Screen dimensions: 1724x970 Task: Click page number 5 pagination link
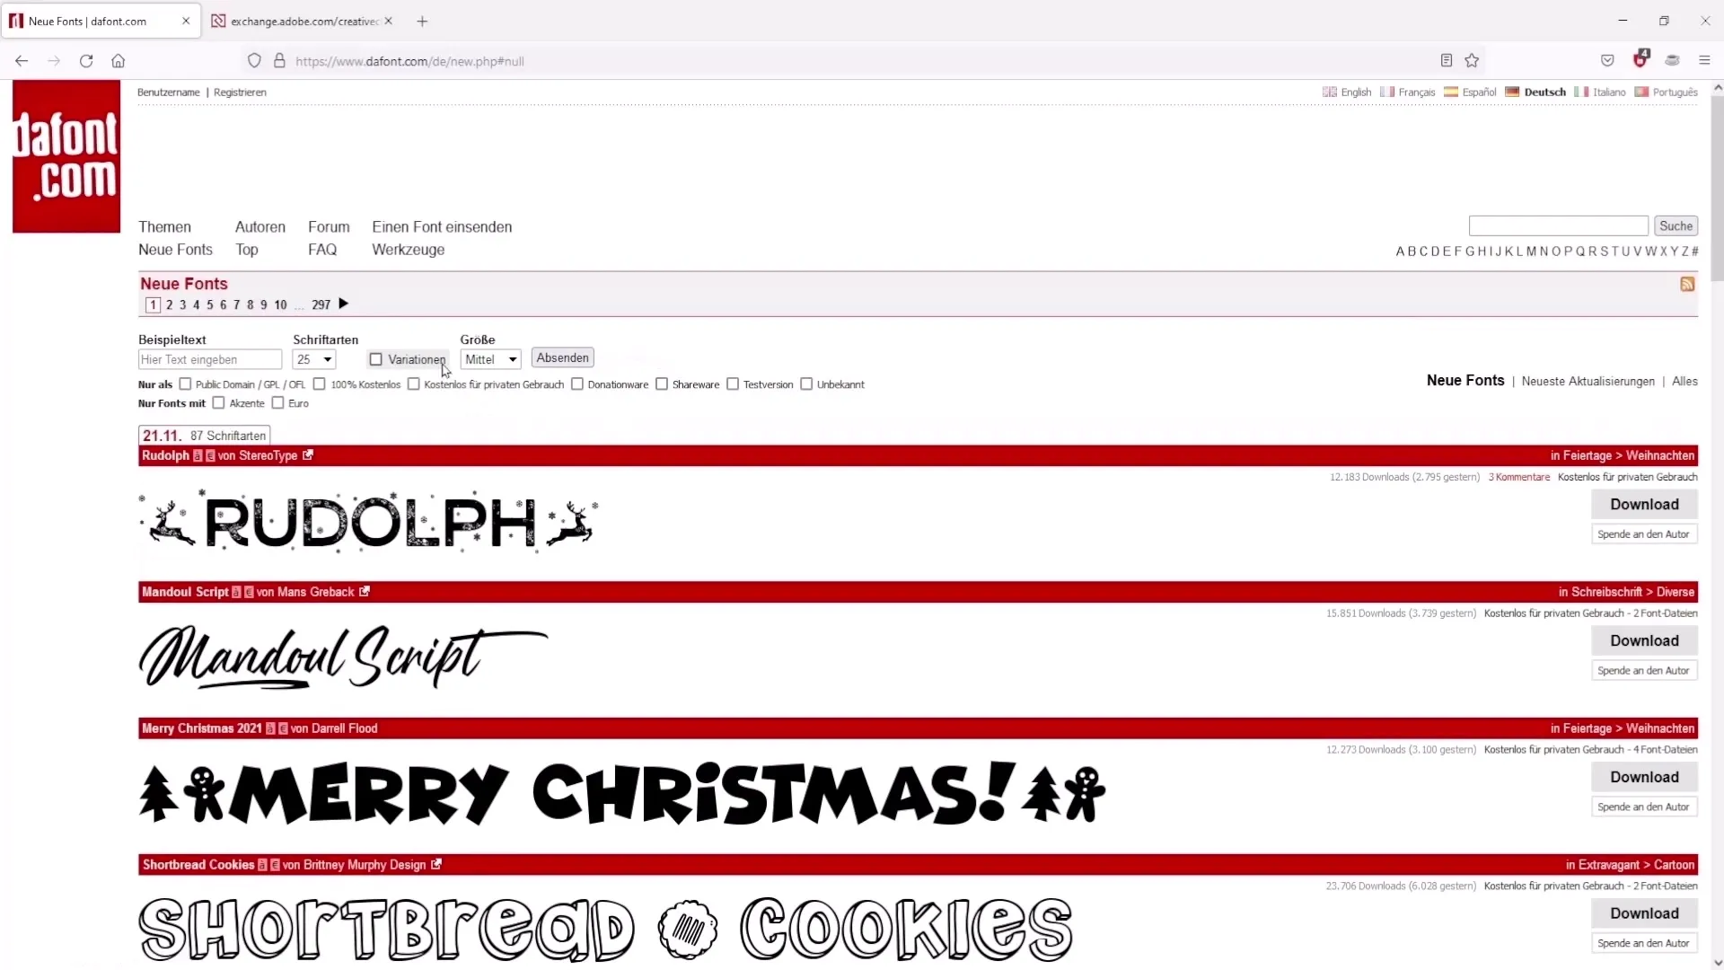coord(209,304)
